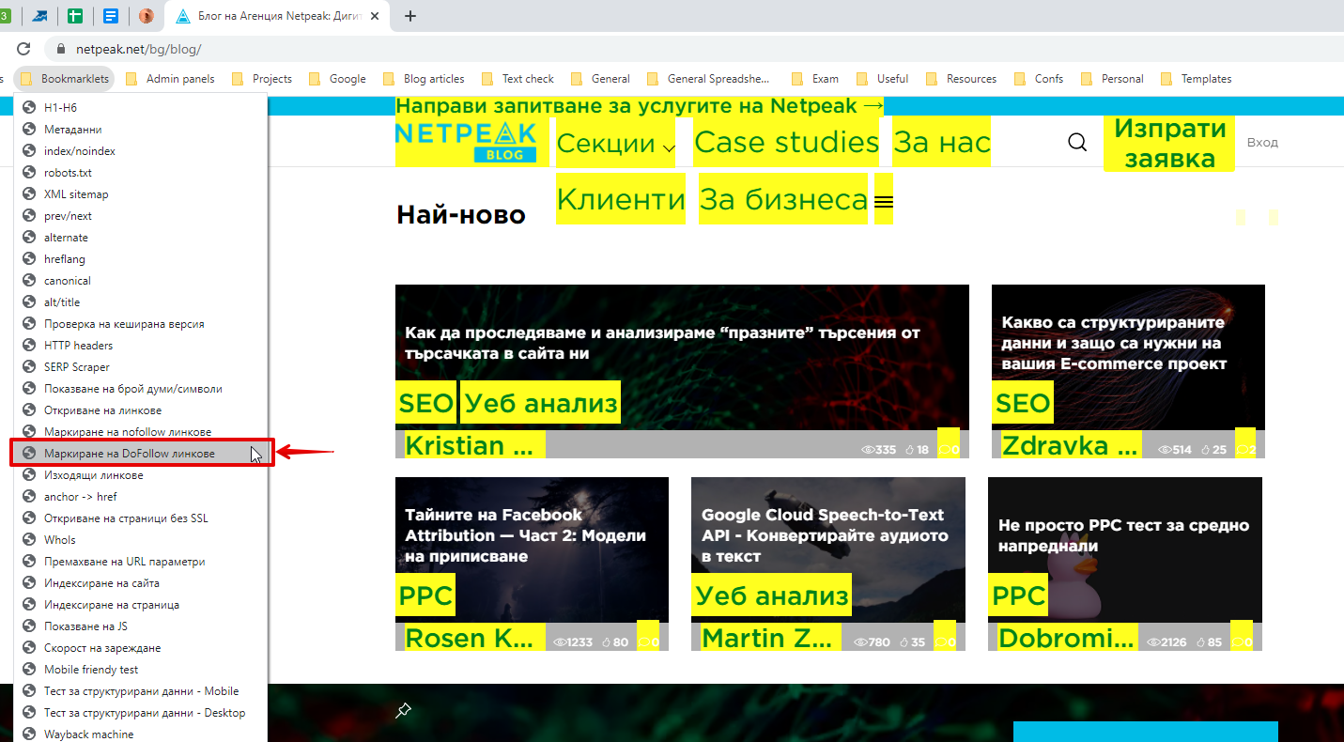
Task: Open article about празните търсения
Action: 662,343
